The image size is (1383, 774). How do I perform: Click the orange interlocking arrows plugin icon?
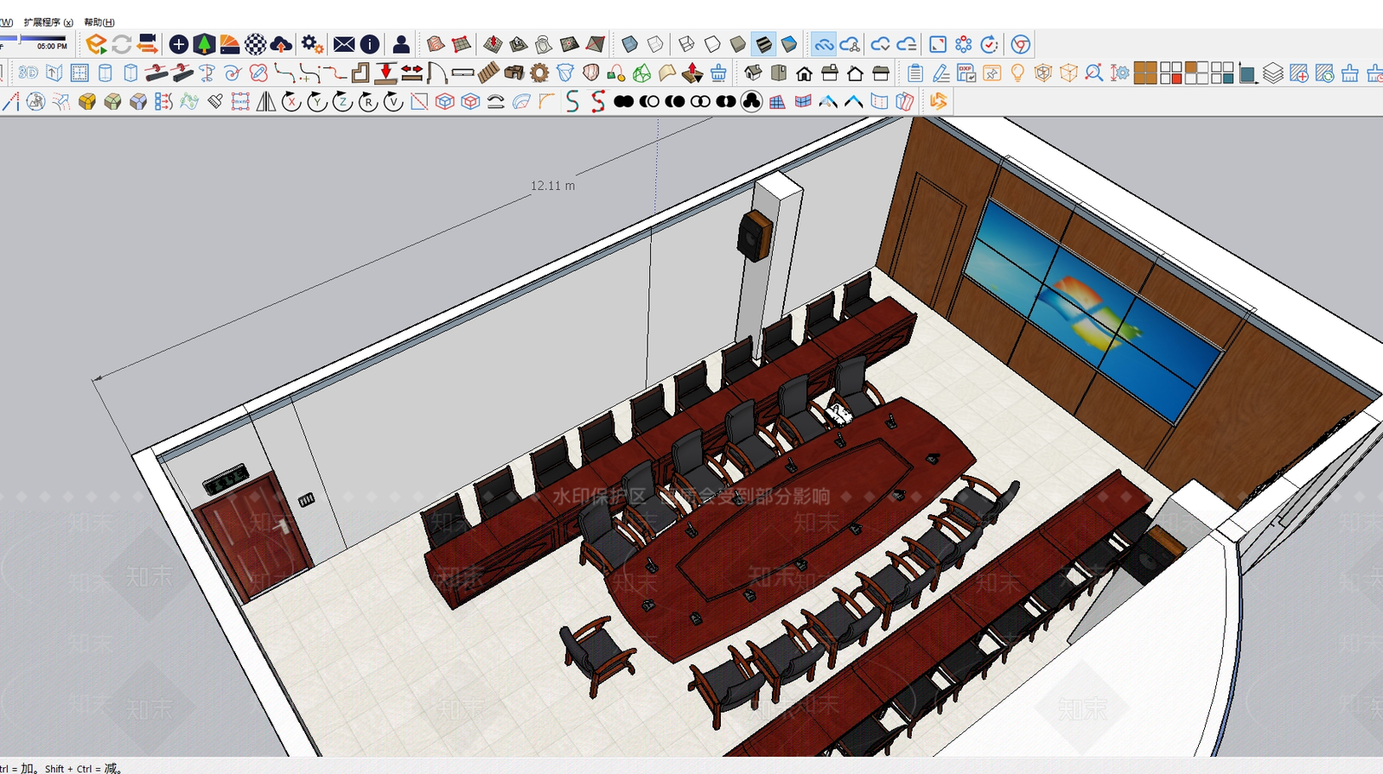click(x=938, y=102)
